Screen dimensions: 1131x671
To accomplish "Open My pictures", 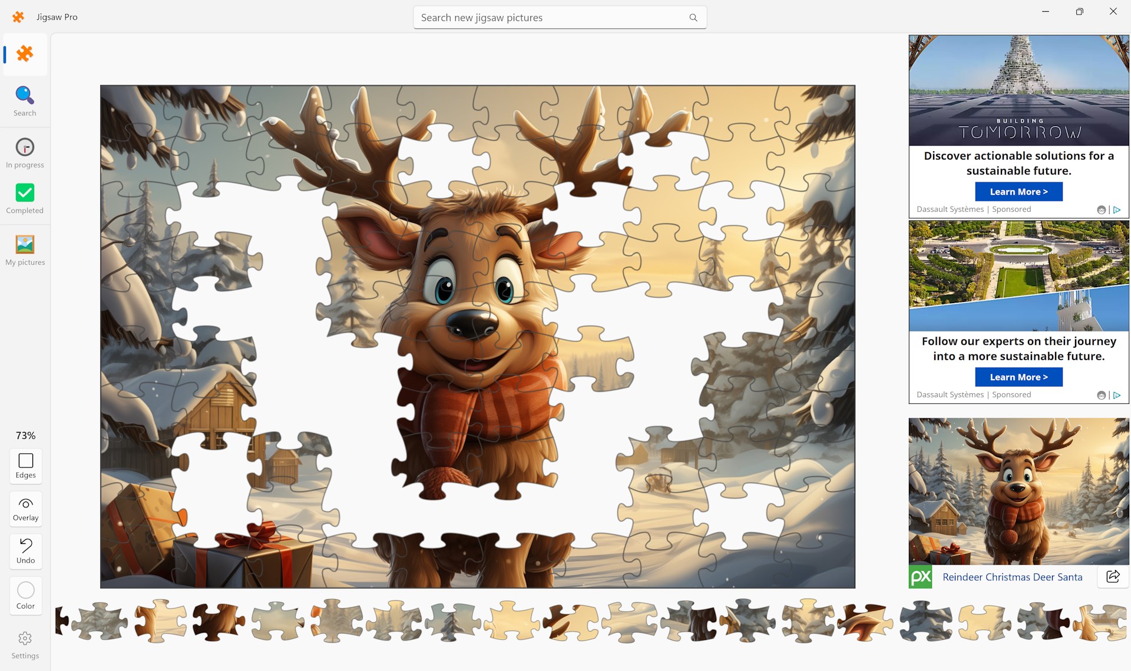I will (x=25, y=249).
